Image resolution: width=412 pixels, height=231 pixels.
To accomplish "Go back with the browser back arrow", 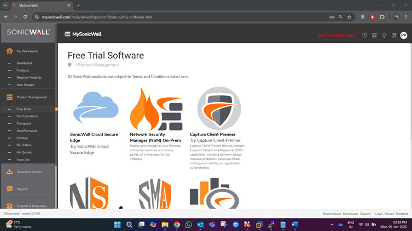I will click(6, 17).
